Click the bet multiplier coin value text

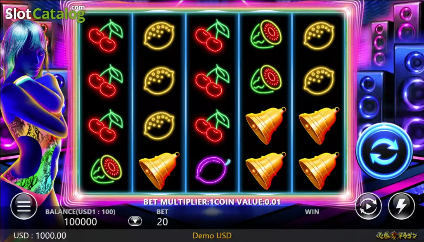[x=212, y=202]
